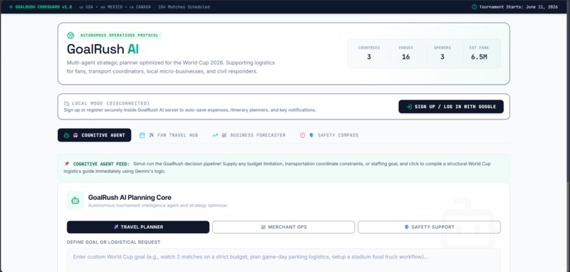Click the Venues stat showing 16
Image resolution: width=570 pixels, height=272 pixels.
coord(406,53)
